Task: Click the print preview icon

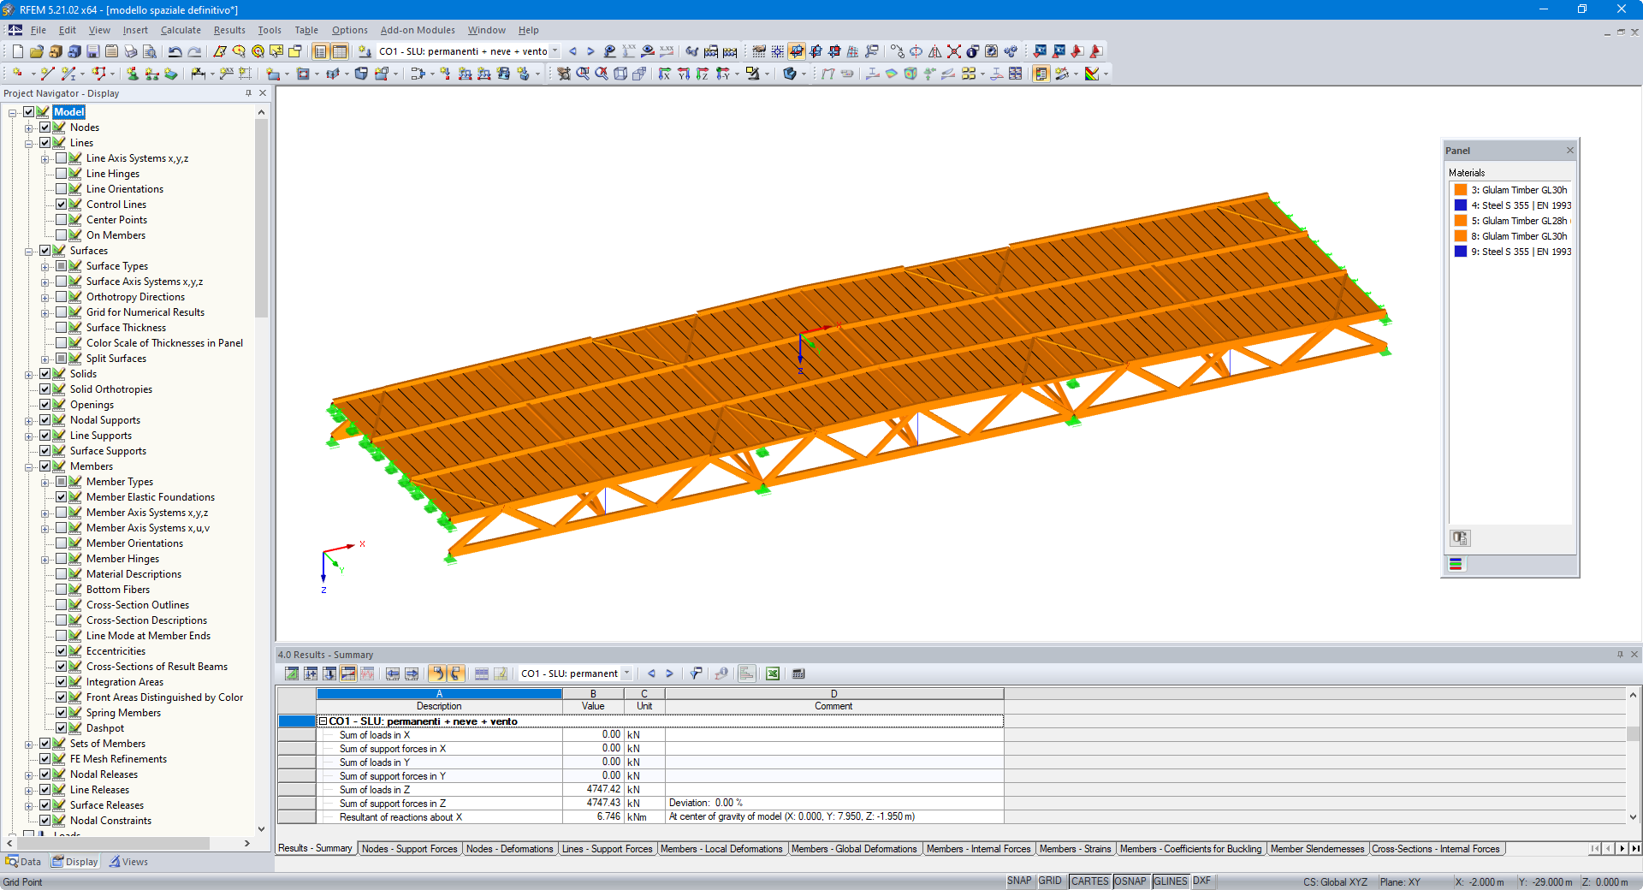Action: coord(149,51)
